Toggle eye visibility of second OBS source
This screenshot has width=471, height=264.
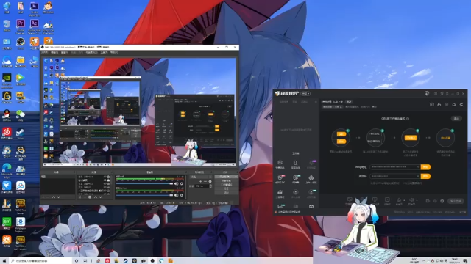(105, 180)
